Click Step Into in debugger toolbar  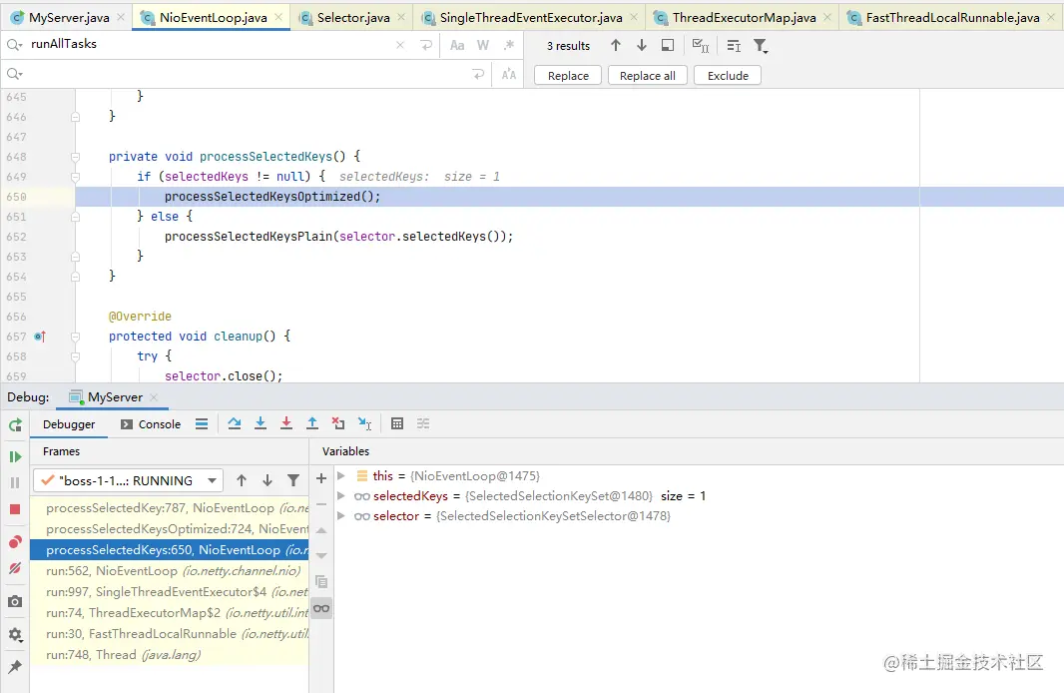pyautogui.click(x=260, y=423)
